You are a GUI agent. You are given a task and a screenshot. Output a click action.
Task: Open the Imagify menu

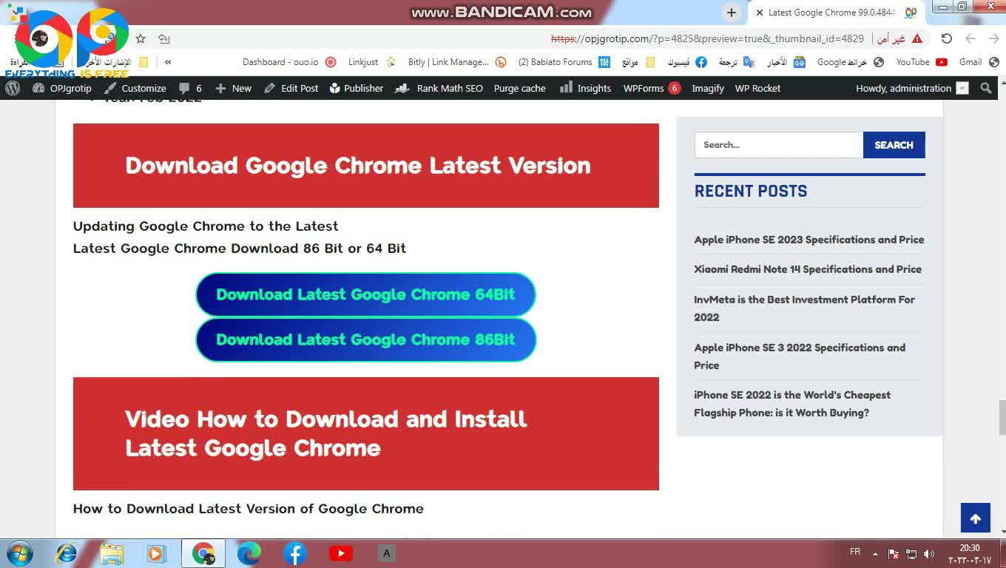[708, 88]
